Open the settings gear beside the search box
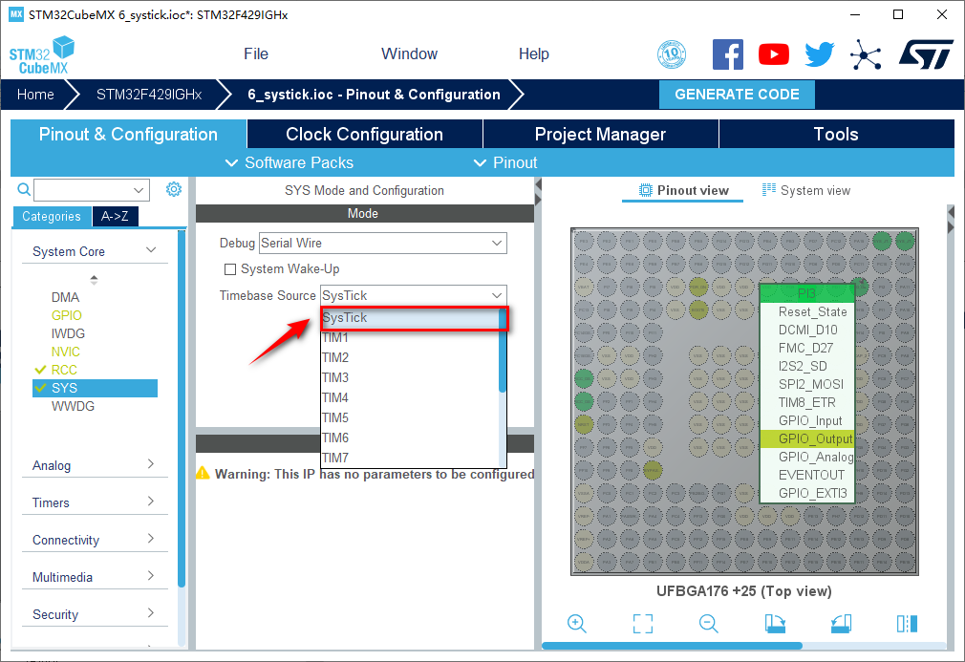965x662 pixels. pyautogui.click(x=173, y=189)
